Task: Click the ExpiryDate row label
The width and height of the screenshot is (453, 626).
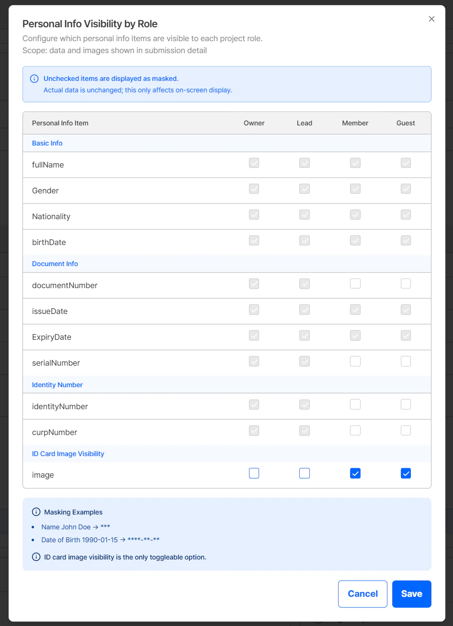Action: 52,337
